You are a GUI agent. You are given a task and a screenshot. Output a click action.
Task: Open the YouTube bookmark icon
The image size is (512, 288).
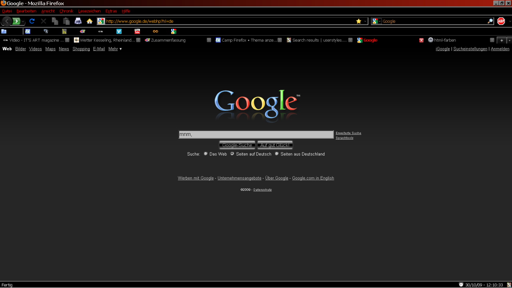click(x=137, y=31)
